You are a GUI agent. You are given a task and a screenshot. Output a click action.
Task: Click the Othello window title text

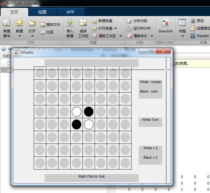coord(27,53)
